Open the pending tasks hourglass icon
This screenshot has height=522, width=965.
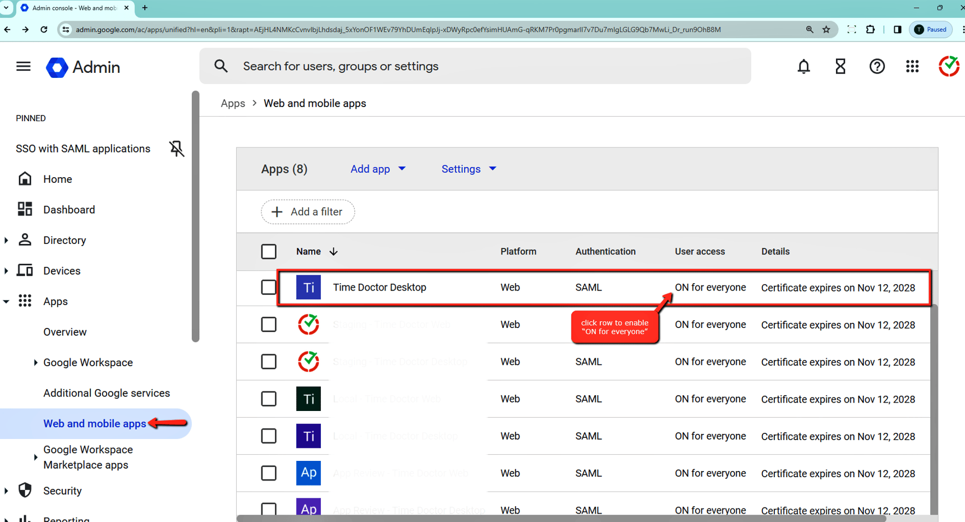[840, 66]
